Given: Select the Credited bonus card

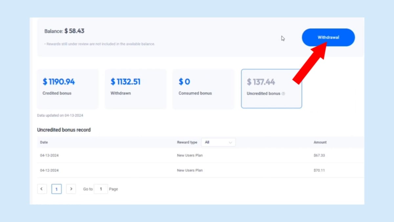Looking at the screenshot, I should (68, 89).
